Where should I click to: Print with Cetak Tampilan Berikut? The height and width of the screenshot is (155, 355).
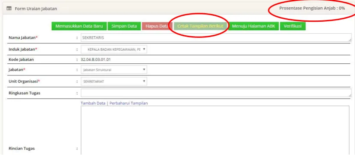pos(200,26)
